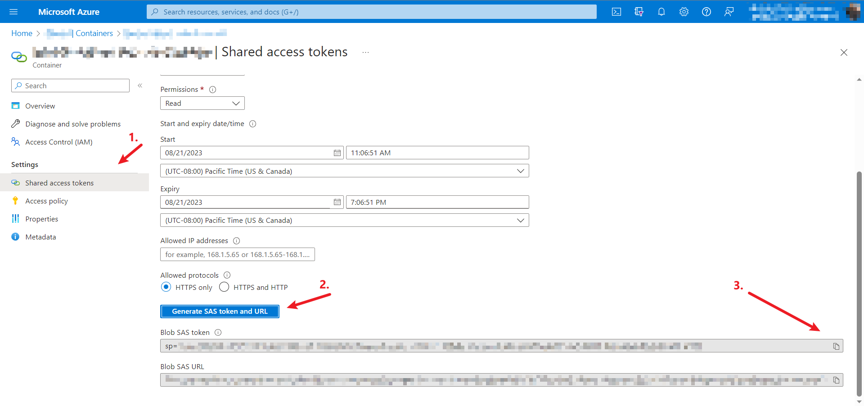Open the portal hamburger menu
Viewport: 864px width, 406px height.
13,12
